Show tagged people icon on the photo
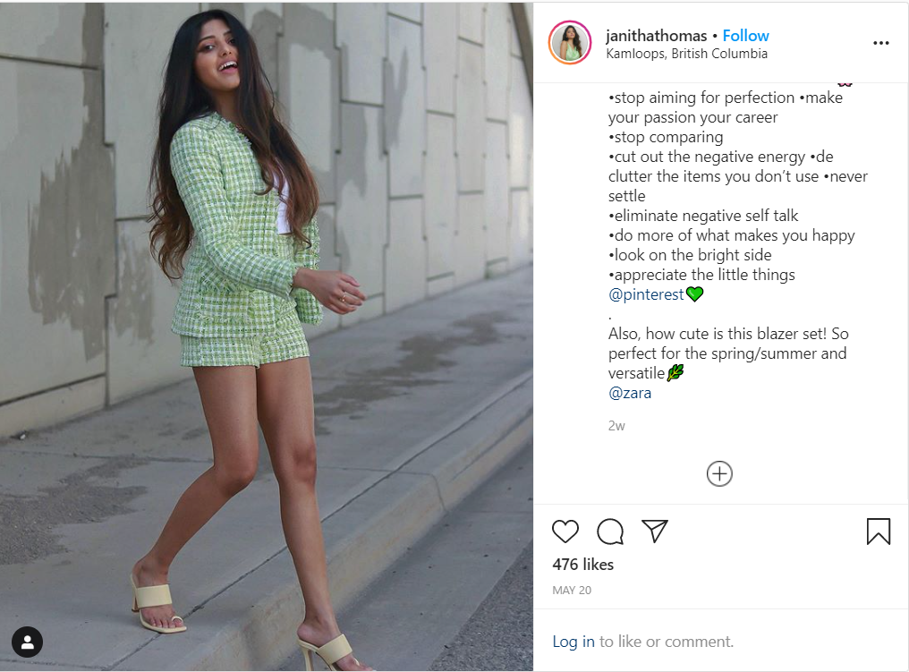The image size is (909, 672). click(x=27, y=642)
